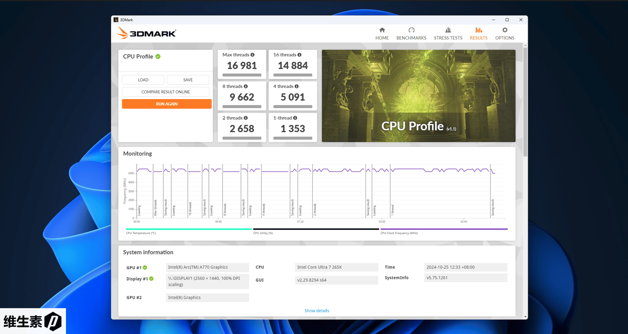Screen dimensions: 628x334
Task: Click the info icon beside 2 threads
Action: [x=246, y=118]
